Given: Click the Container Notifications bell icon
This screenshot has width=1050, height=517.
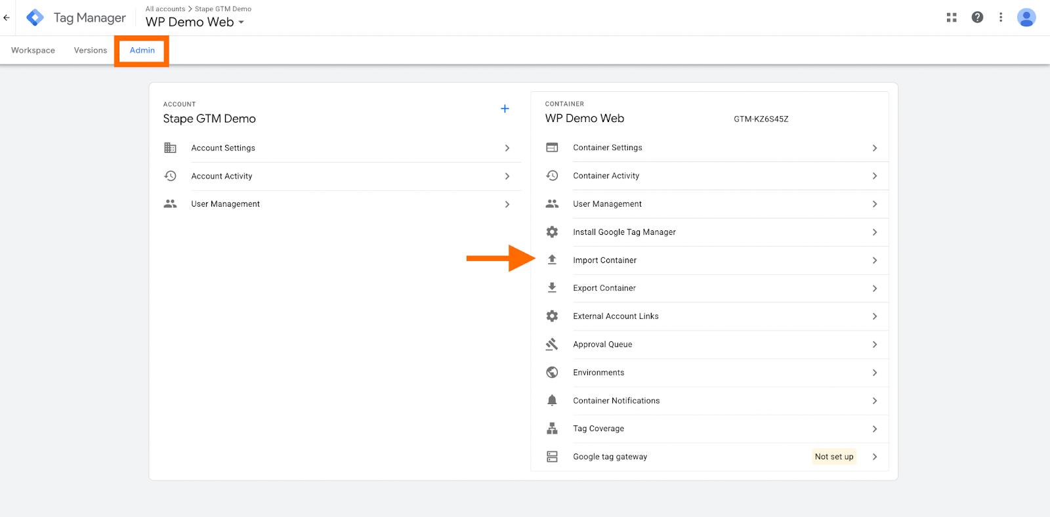Looking at the screenshot, I should pyautogui.click(x=552, y=400).
